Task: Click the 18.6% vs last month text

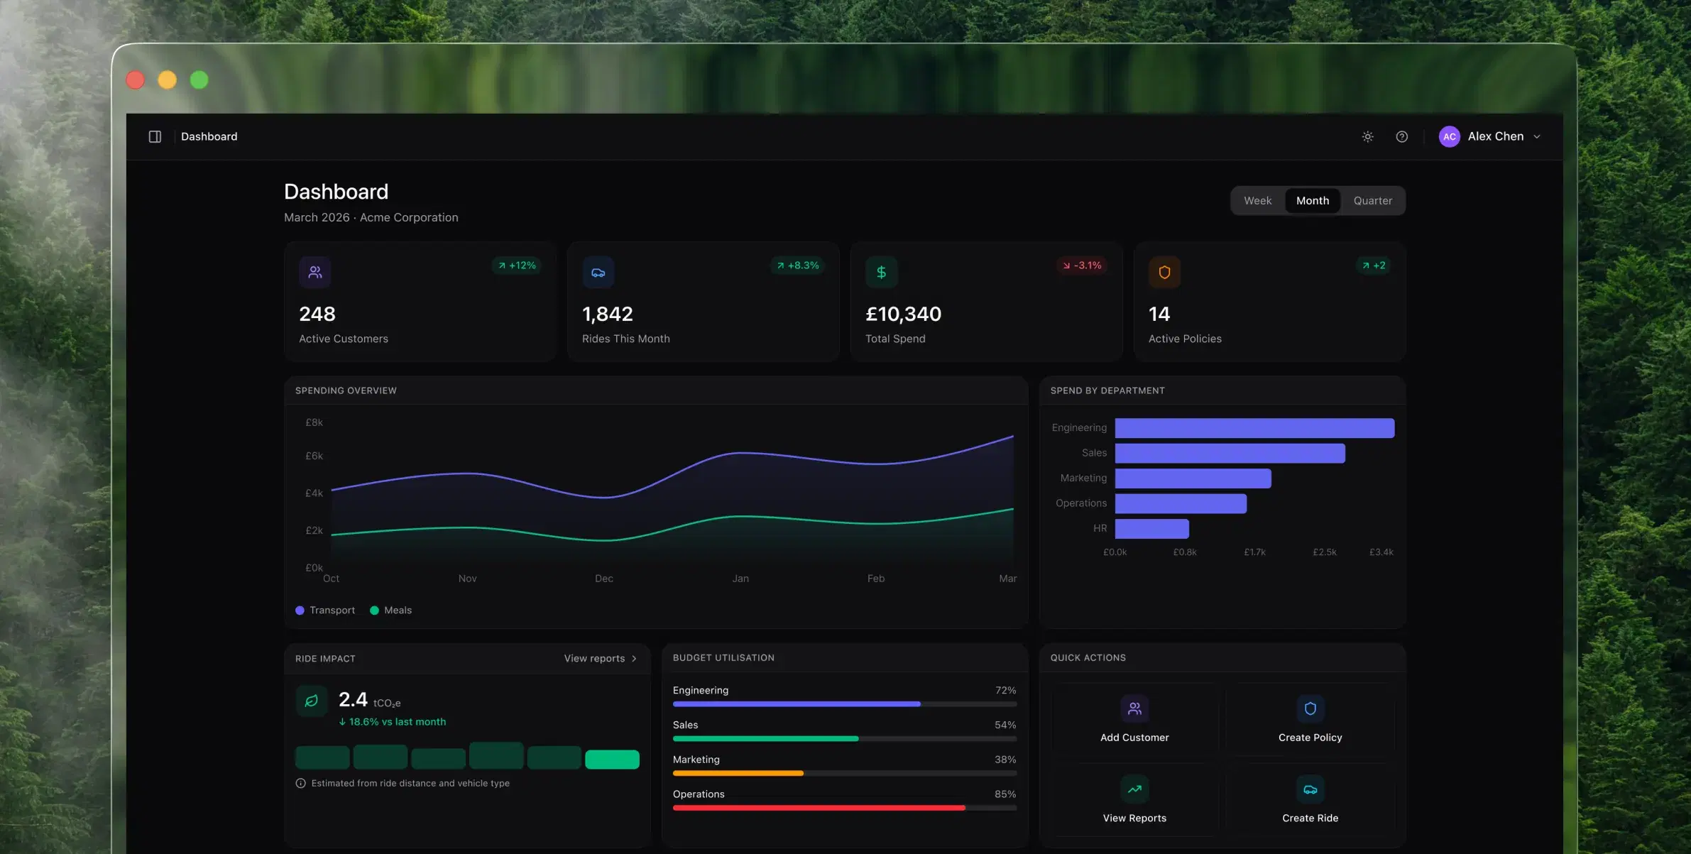Action: [x=393, y=722]
